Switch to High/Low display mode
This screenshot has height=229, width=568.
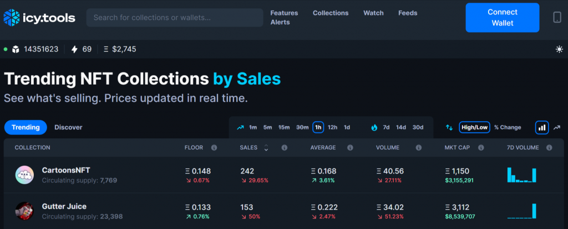click(475, 128)
